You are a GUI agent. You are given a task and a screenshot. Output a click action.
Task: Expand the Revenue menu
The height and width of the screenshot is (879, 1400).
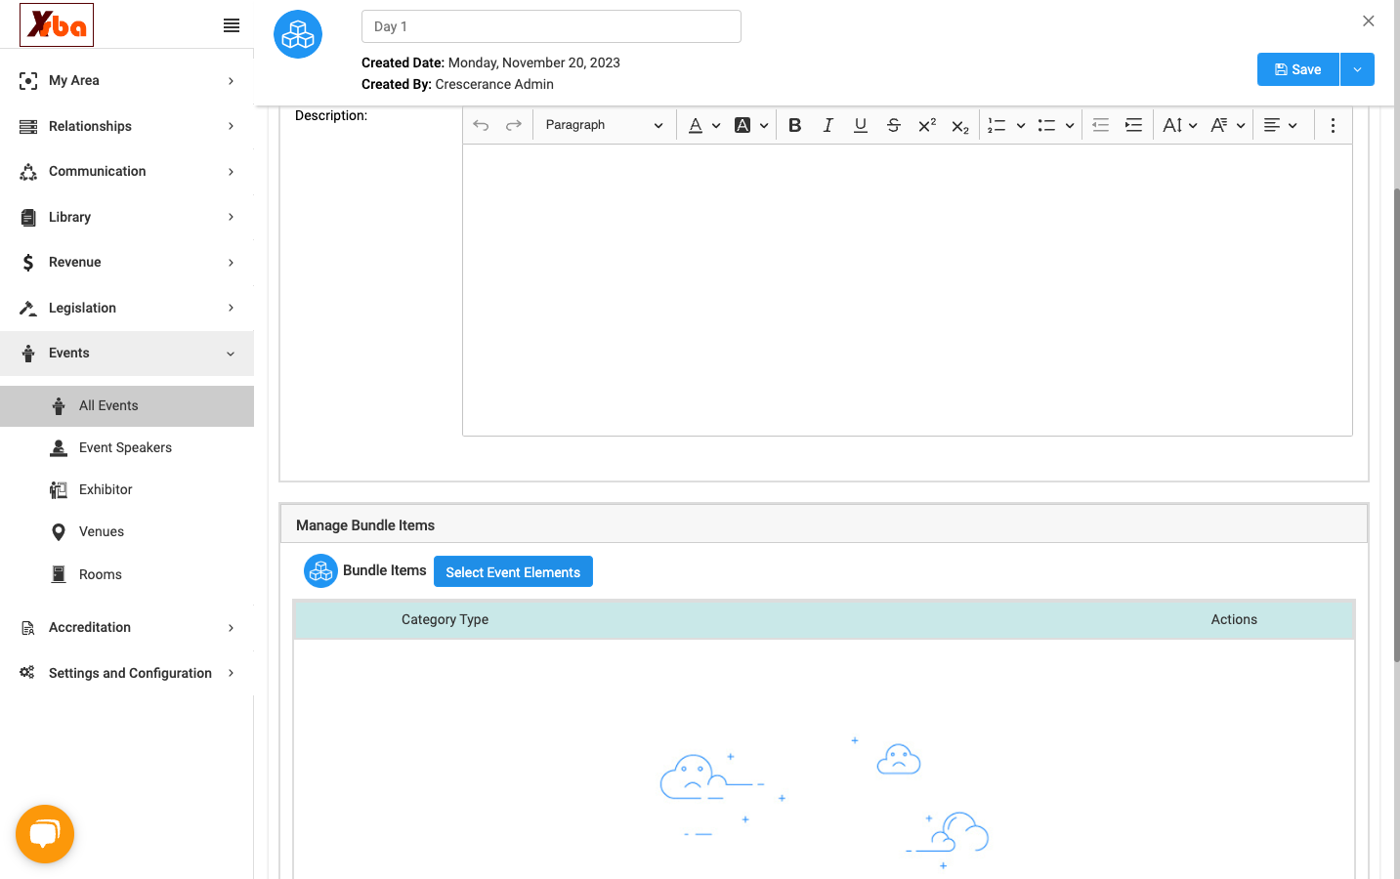[x=127, y=263]
